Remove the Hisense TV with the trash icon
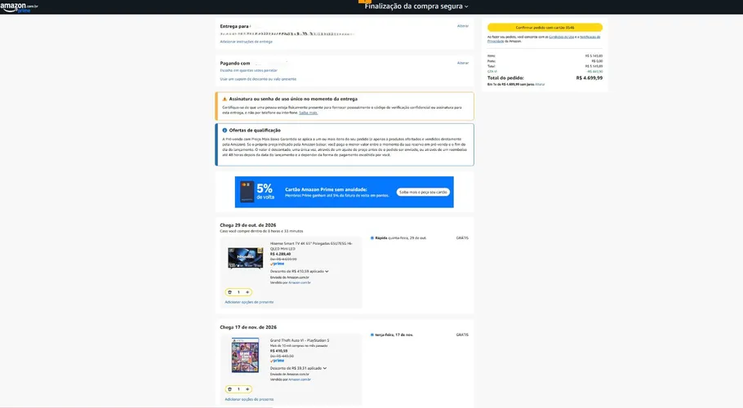743x408 pixels. (229, 292)
